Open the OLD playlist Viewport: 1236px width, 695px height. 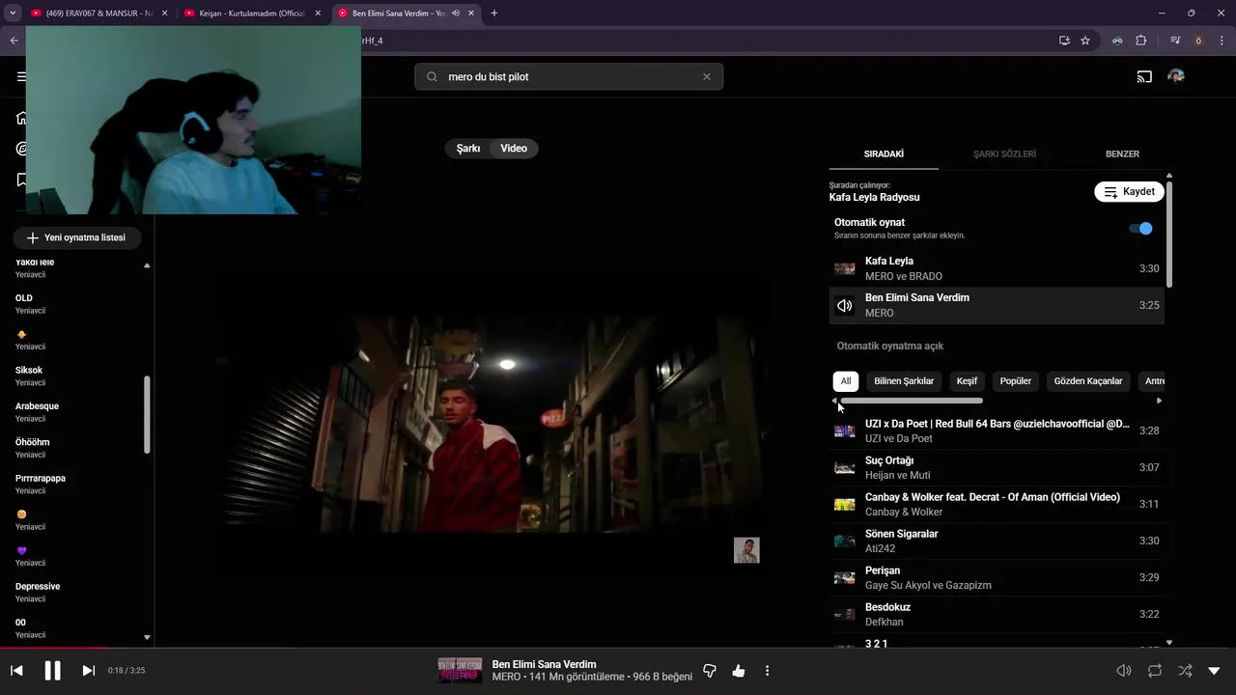click(x=77, y=304)
